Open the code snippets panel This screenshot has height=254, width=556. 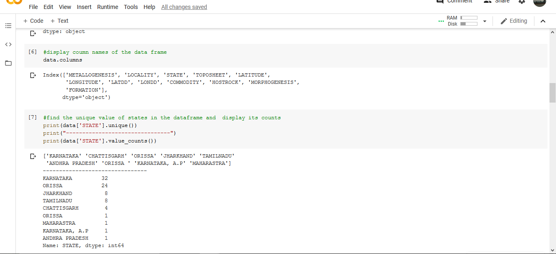pyautogui.click(x=8, y=44)
